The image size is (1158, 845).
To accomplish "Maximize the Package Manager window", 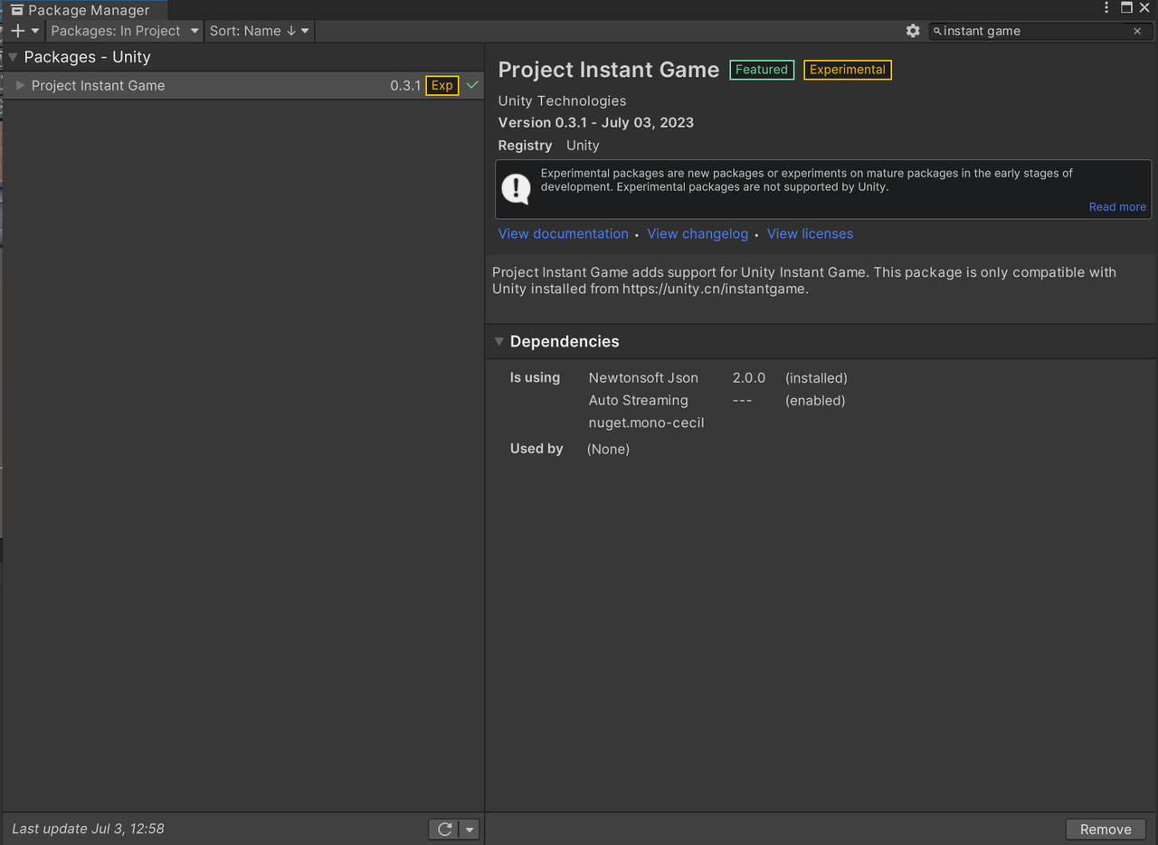I will pyautogui.click(x=1126, y=8).
